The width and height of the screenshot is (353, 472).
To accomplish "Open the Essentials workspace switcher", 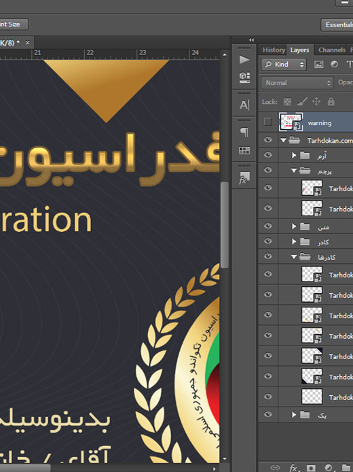I will (x=337, y=24).
